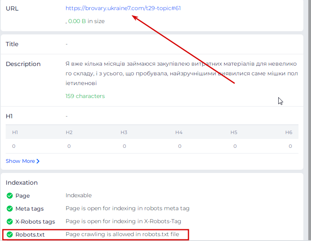Click the Indexation section heading
This screenshot has height=241, width=311.
[x=21, y=183]
